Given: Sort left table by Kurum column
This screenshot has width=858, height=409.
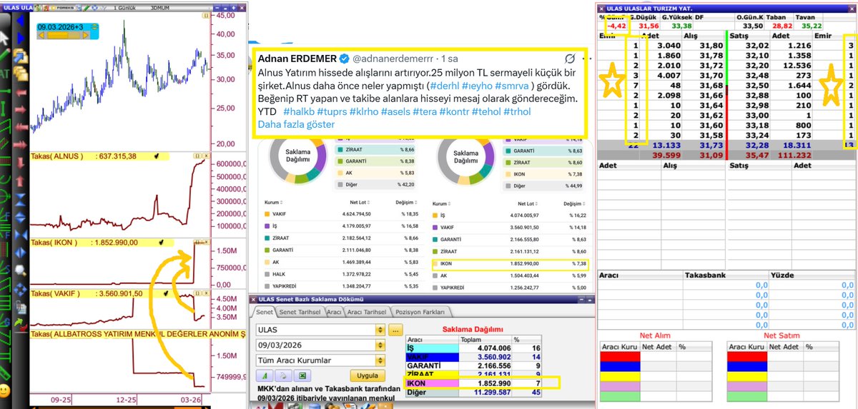Looking at the screenshot, I should tap(275, 203).
